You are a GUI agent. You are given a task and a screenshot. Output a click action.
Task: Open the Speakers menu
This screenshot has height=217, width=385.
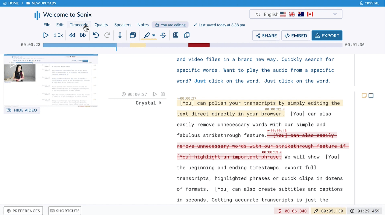(x=123, y=25)
